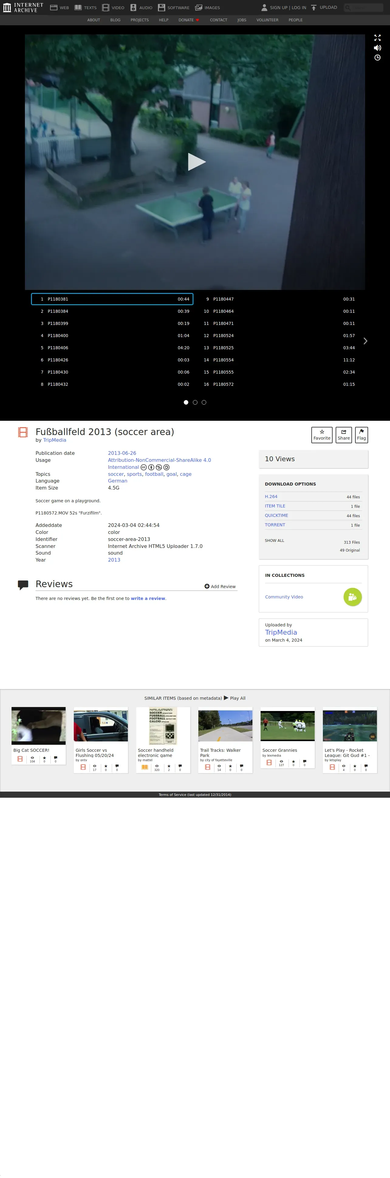Open the Community Video collection icon
The image size is (390, 1178).
point(352,597)
